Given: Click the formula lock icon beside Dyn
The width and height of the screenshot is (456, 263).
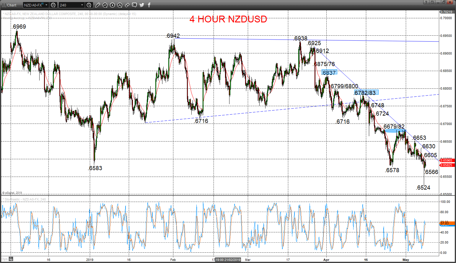Looking at the screenshot, I should coord(11,259).
